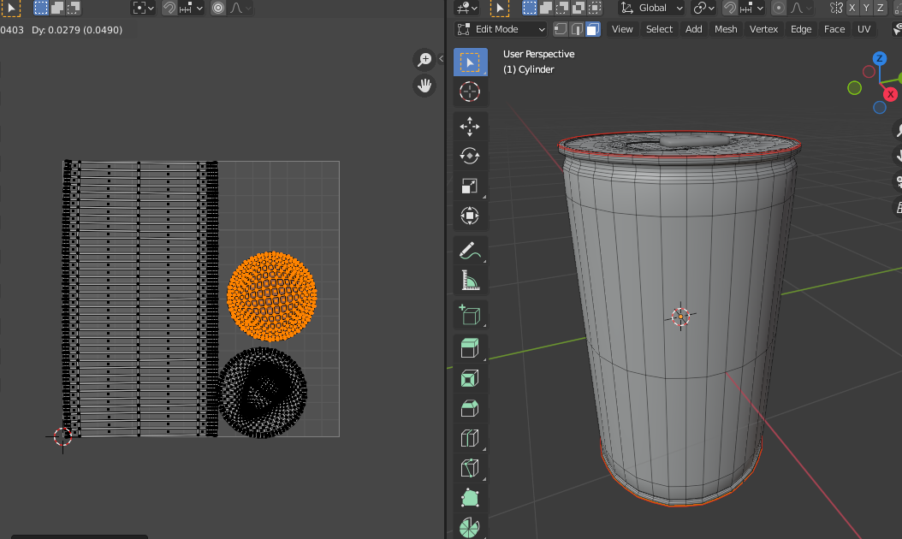Image resolution: width=902 pixels, height=539 pixels.
Task: Toggle proportional editing in UV editor
Action: click(x=218, y=8)
